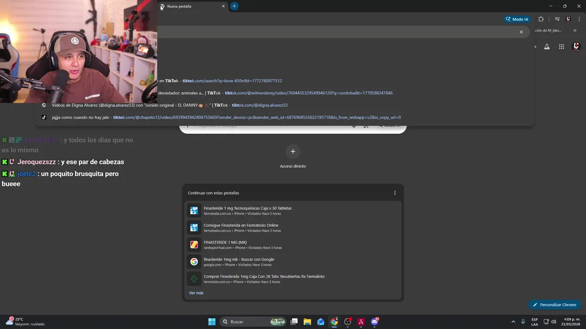
Task: Open the bookmark ending in 'ción de M_blei...'
Action: (548, 31)
